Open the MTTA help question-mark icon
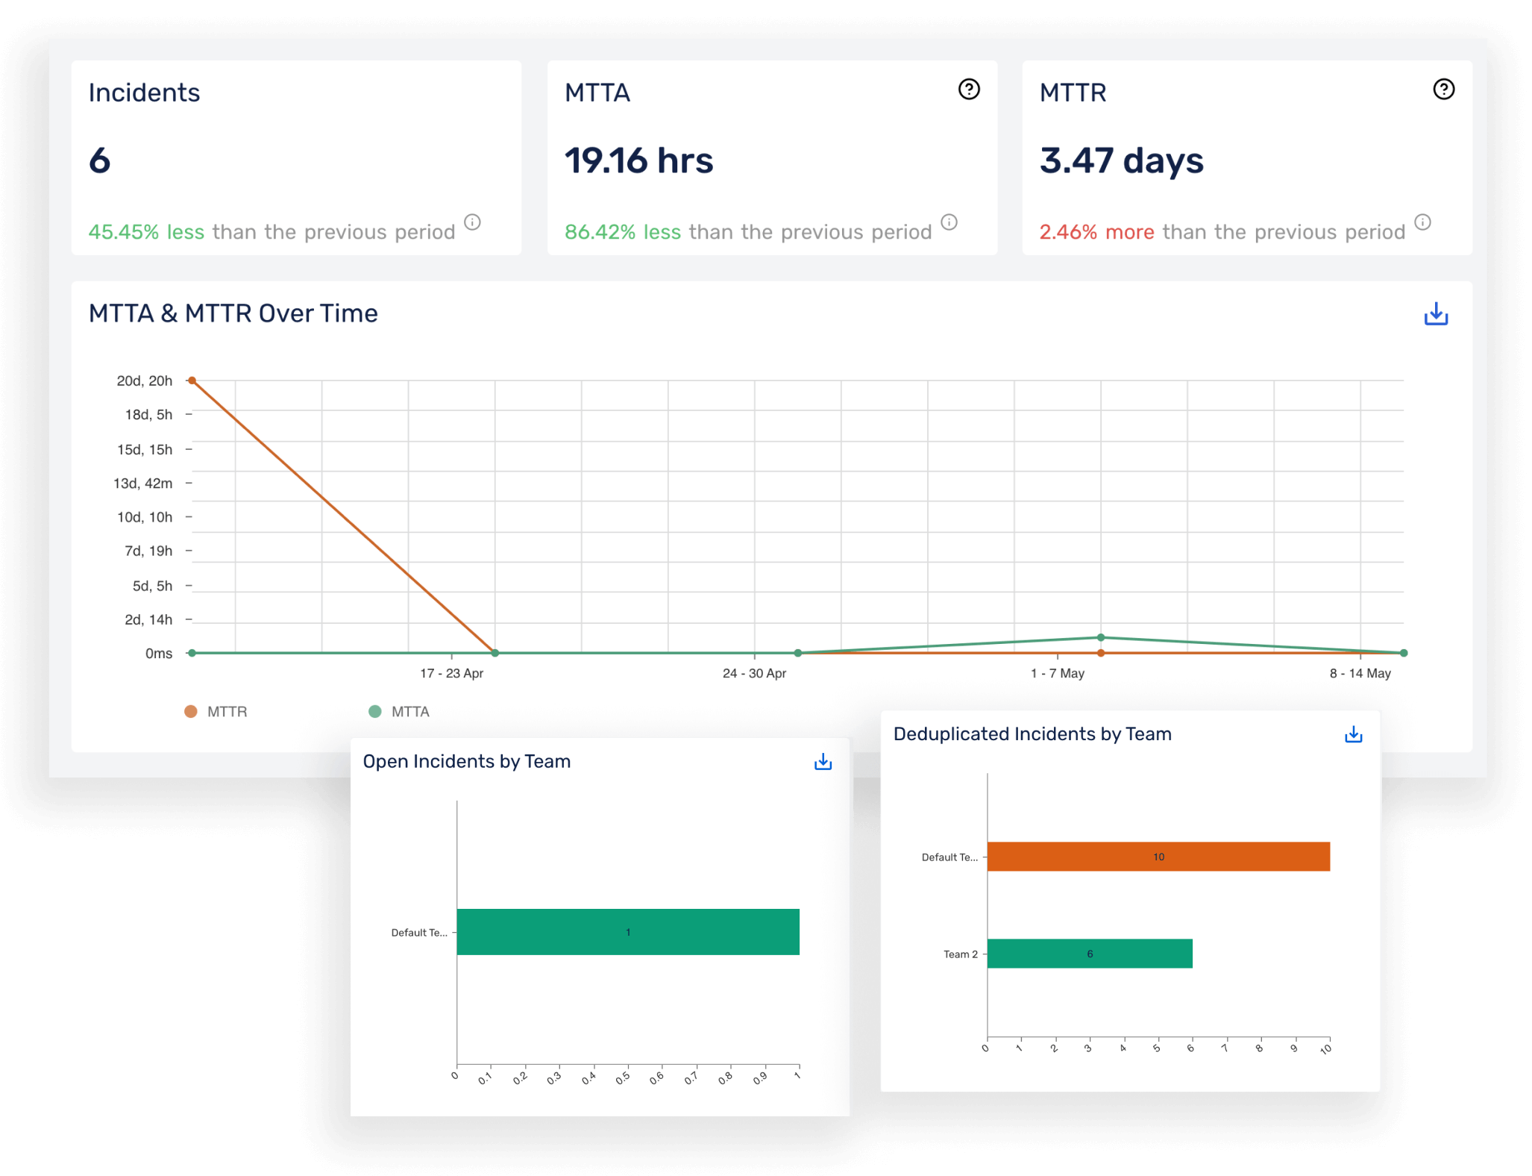 tap(968, 90)
